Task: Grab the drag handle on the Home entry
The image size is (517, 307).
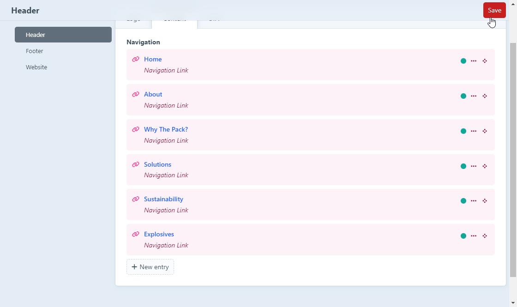Action: [x=485, y=61]
